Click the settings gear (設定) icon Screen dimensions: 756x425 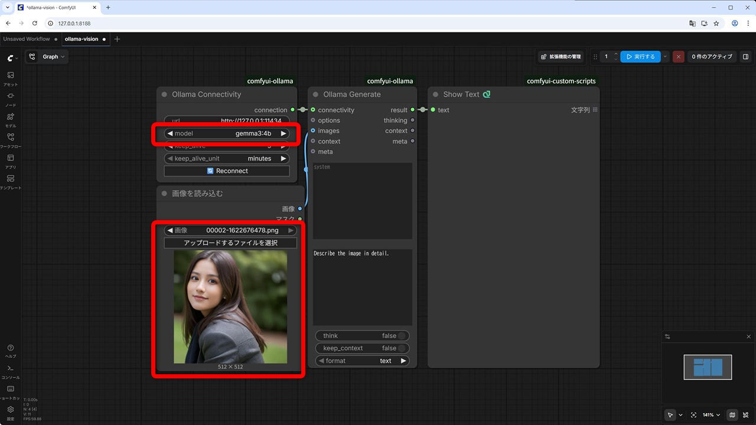pyautogui.click(x=11, y=411)
